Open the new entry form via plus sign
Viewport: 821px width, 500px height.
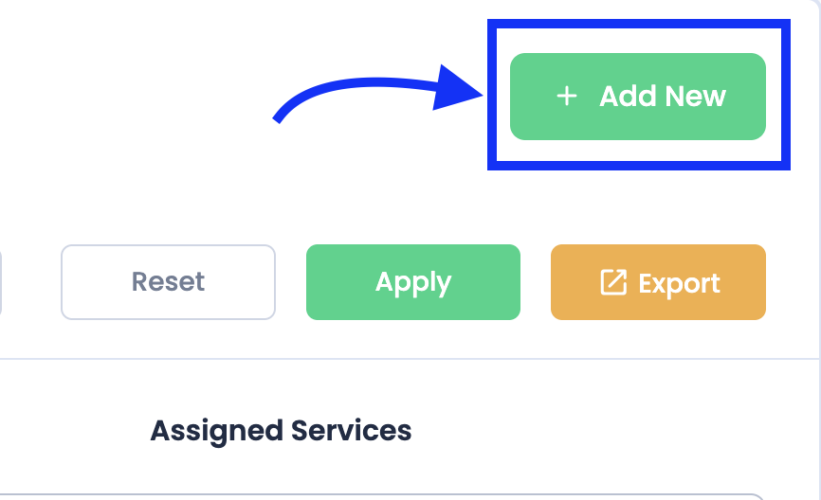click(x=567, y=97)
